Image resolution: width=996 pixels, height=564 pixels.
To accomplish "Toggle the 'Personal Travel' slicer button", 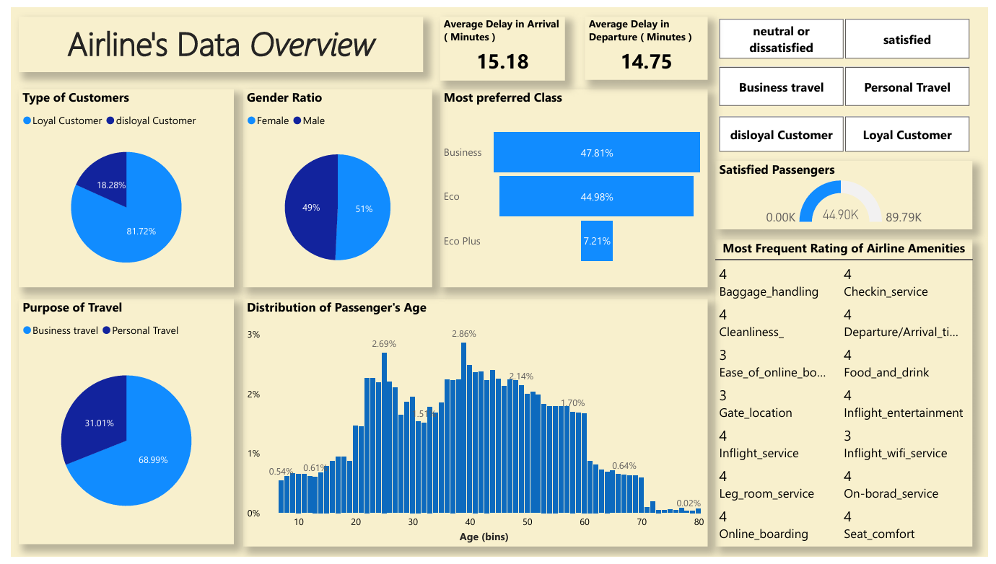I will tap(907, 87).
